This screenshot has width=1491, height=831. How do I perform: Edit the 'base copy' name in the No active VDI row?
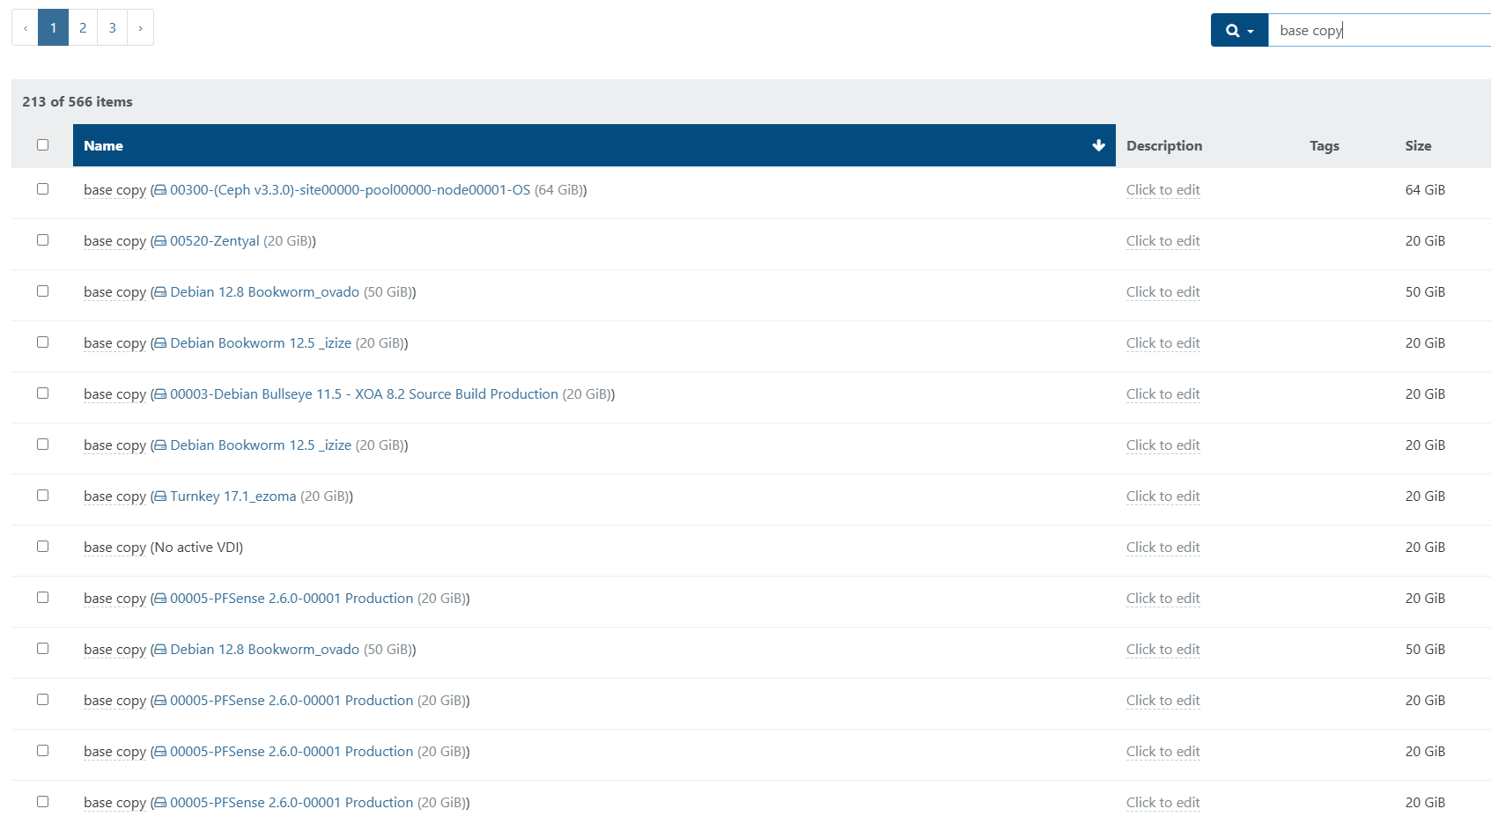coord(114,548)
